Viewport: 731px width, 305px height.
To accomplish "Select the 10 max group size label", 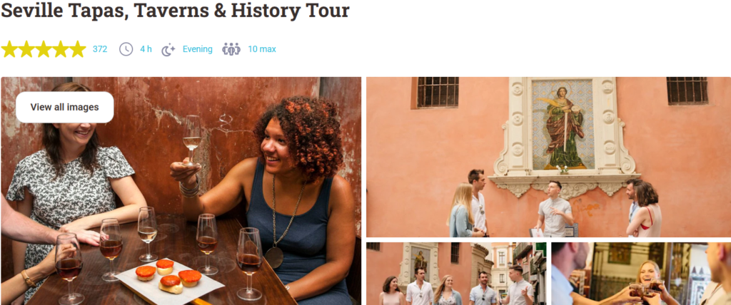I will click(262, 49).
